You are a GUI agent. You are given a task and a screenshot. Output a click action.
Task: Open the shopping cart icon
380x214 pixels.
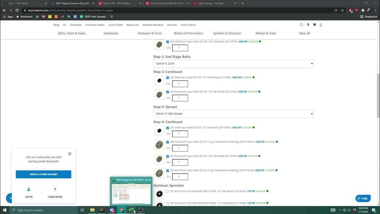pos(314,25)
